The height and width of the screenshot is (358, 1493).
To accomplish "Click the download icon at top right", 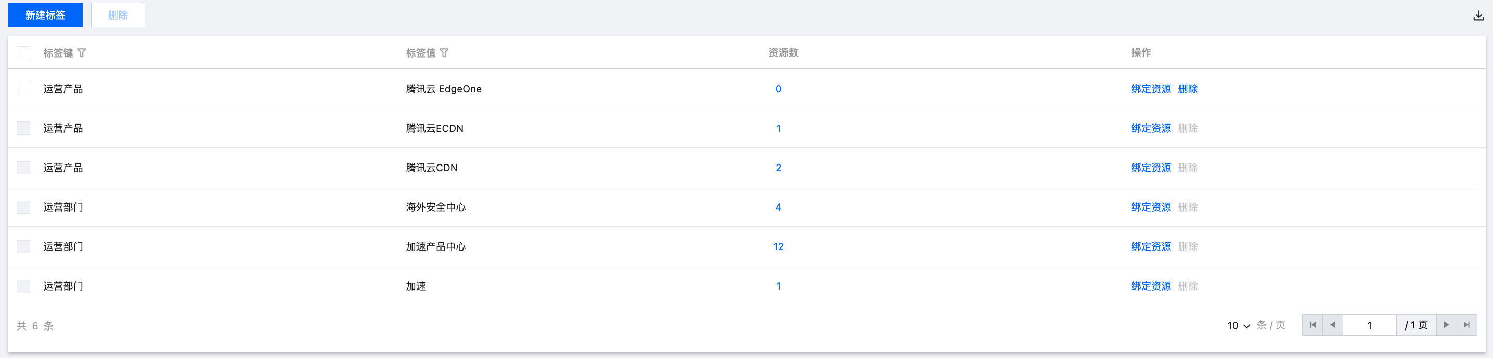I will 1478,16.
